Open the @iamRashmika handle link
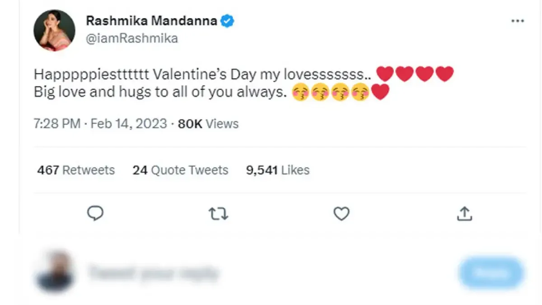 tap(131, 39)
